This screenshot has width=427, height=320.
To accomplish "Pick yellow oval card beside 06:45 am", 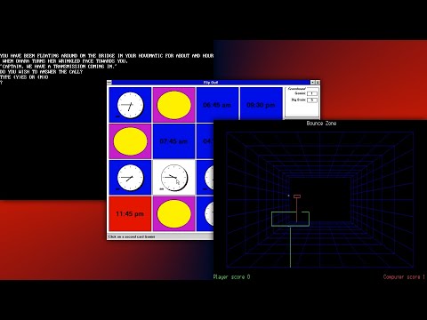I will 173,105.
